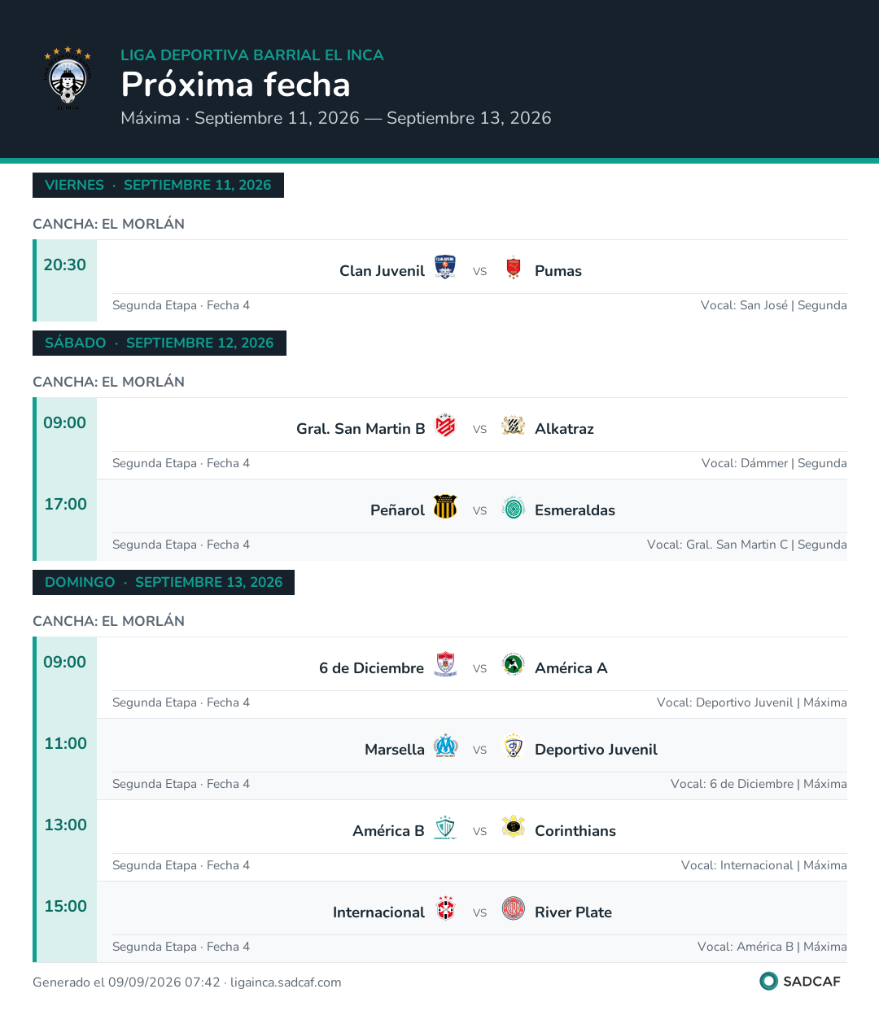This screenshot has height=1024, width=879.
Task: Select the Viernes Septiembre 11 date header
Action: [x=158, y=185]
